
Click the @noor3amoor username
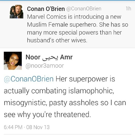[x=45, y=66]
